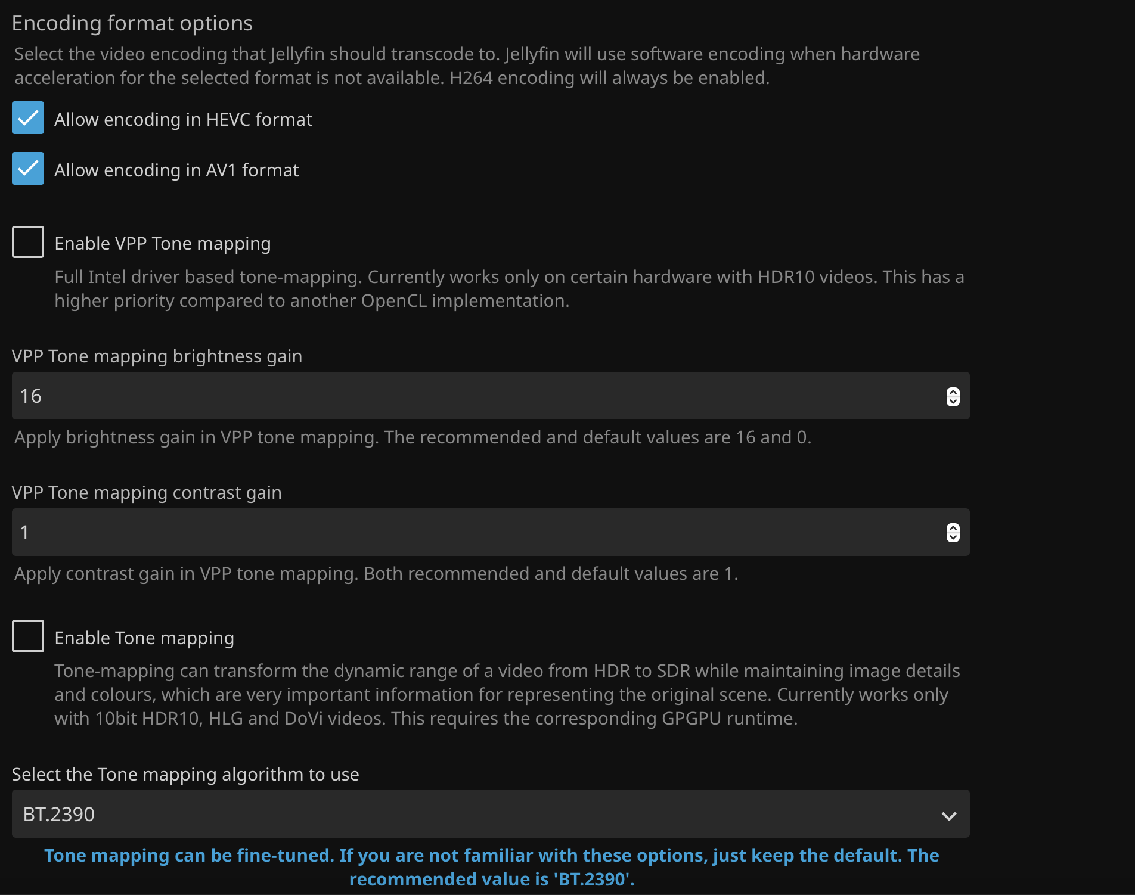Click the "Encoding format options" heading
Viewport: 1135px width, 895px height.
pos(132,23)
